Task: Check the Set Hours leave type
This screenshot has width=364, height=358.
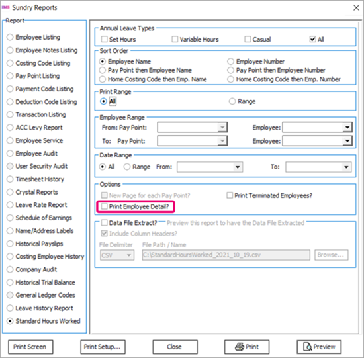Action: pyautogui.click(x=104, y=39)
